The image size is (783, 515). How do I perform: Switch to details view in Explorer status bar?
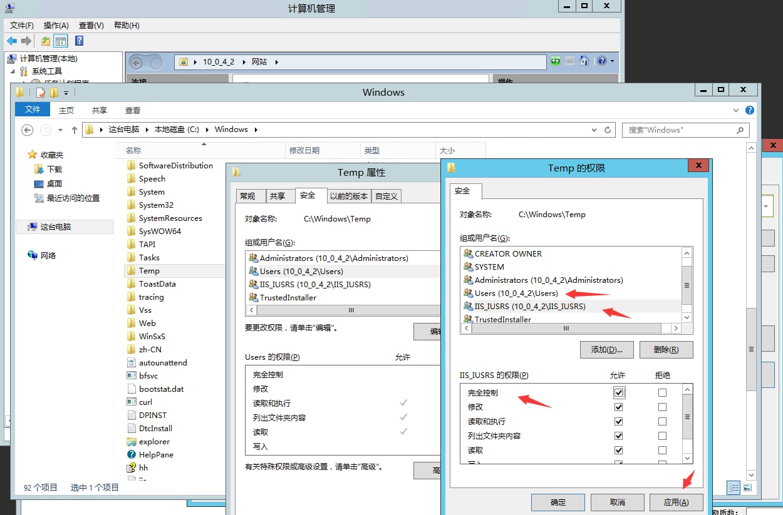click(733, 487)
